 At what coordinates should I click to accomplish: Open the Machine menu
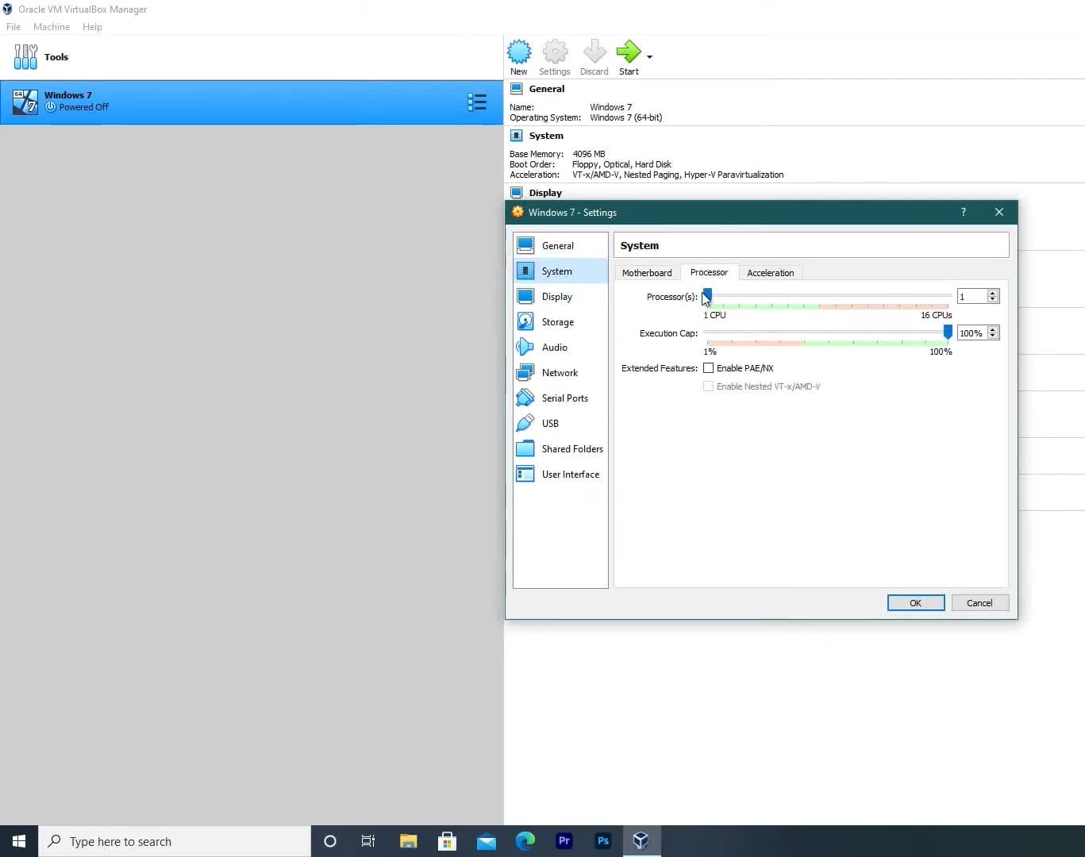pos(52,27)
